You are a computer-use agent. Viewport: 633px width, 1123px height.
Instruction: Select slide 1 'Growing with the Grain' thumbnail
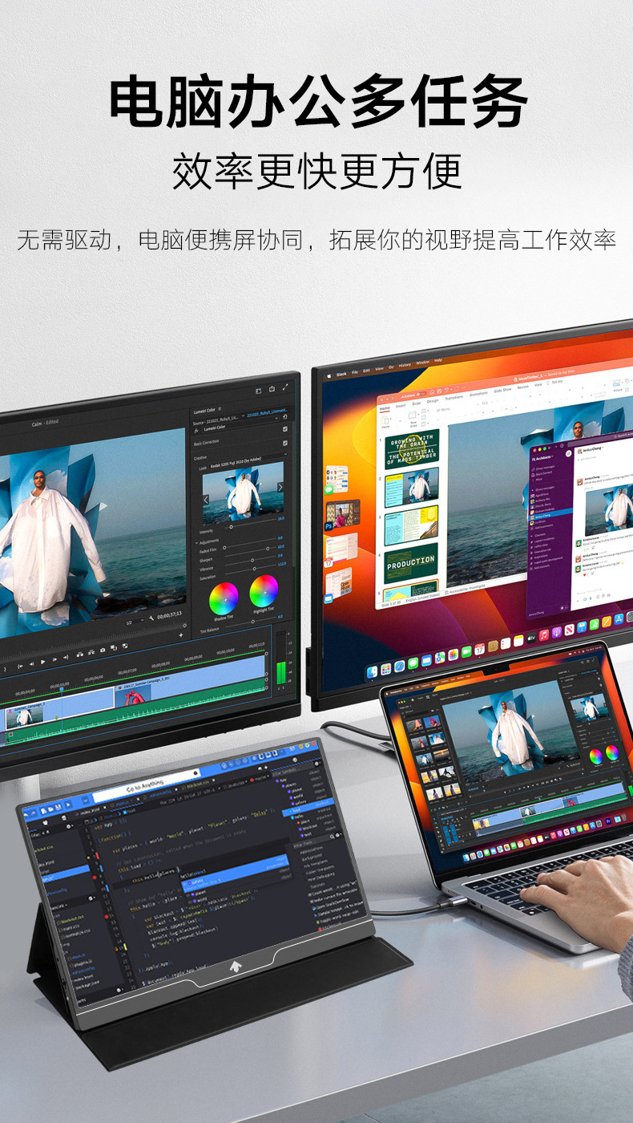[x=412, y=448]
